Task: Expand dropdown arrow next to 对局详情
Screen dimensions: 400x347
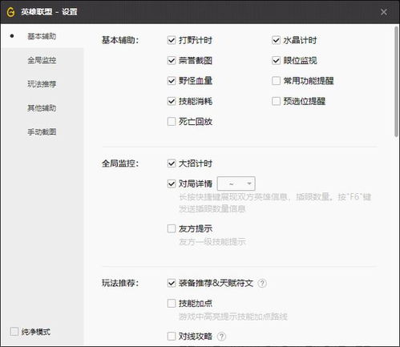Action: coord(249,184)
